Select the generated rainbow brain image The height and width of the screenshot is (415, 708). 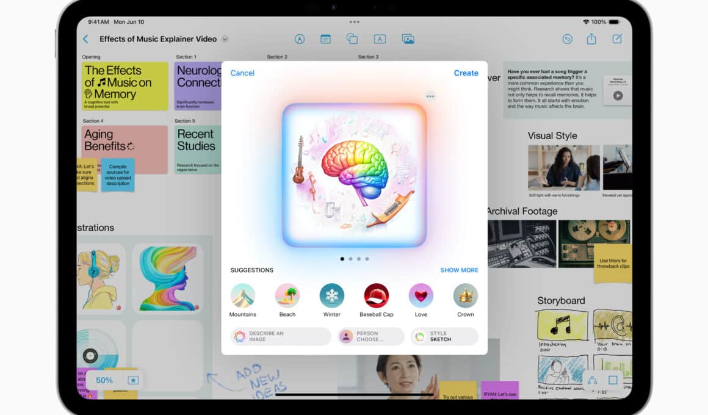(355, 176)
